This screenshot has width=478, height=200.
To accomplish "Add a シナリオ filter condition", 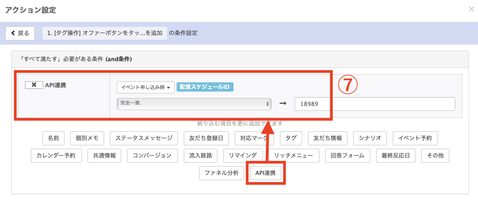I will click(370, 138).
